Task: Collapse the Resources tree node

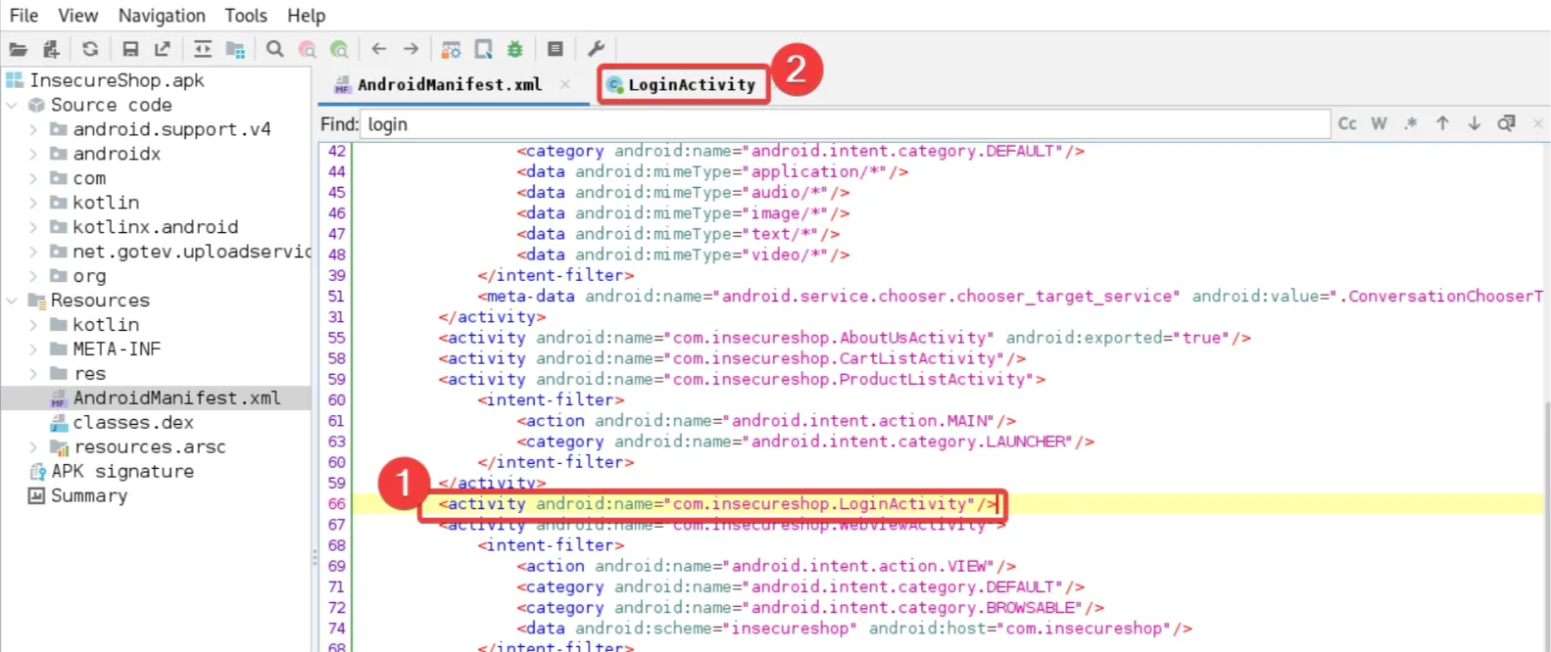Action: [12, 301]
